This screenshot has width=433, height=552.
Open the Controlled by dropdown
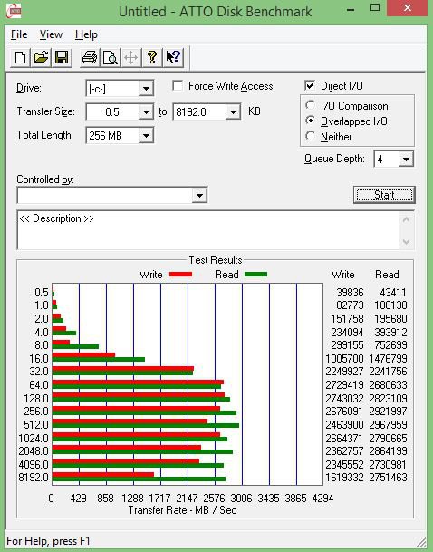point(199,195)
